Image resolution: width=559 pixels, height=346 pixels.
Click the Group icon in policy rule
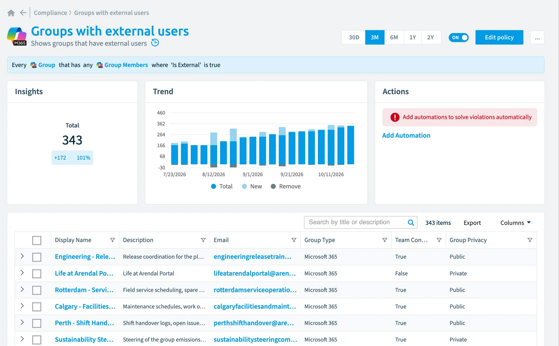click(x=34, y=65)
